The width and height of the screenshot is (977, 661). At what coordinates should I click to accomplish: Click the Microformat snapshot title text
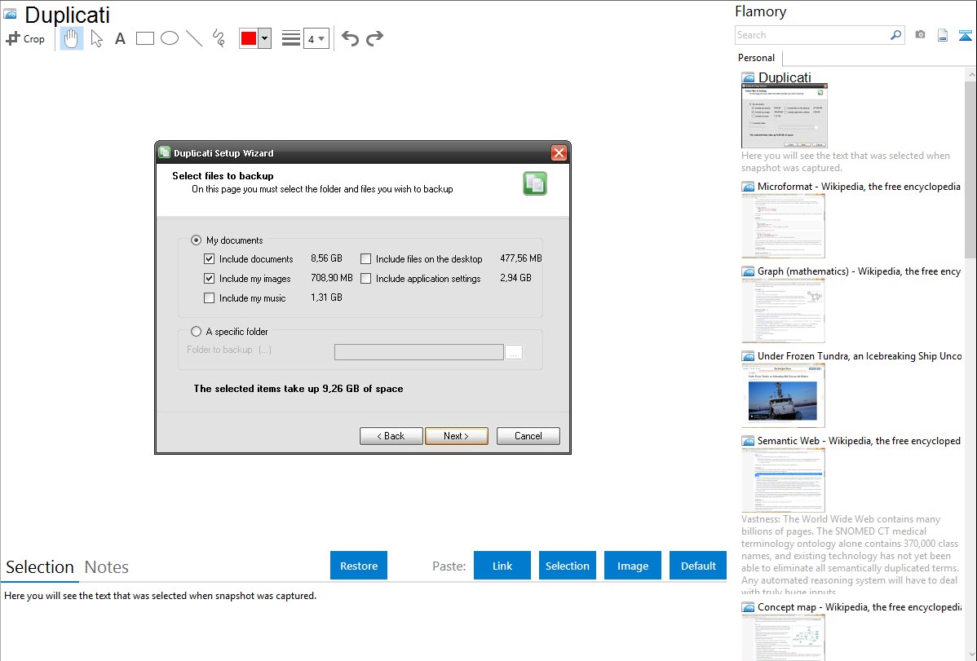point(859,187)
